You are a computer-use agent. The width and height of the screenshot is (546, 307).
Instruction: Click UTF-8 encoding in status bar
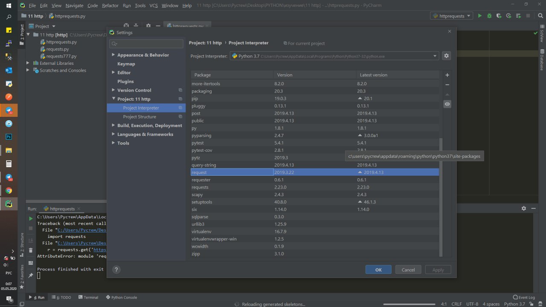(472, 304)
